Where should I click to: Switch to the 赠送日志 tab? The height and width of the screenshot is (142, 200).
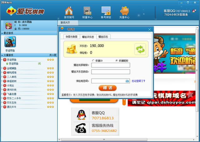[103, 37]
